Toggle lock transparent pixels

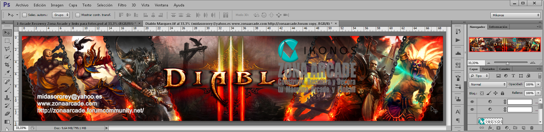click(482, 93)
